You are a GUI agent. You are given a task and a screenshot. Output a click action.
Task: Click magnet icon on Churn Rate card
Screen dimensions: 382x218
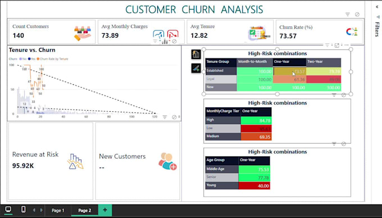(352, 31)
